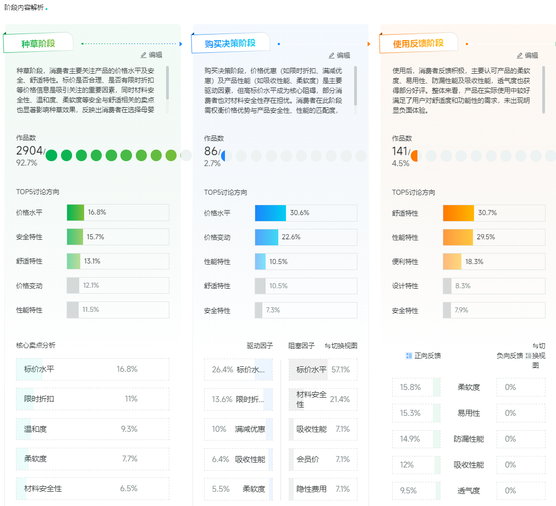Viewport: 556px width, 506px height.
Task: Select the 种草阶段 stage tab
Action: (38, 44)
